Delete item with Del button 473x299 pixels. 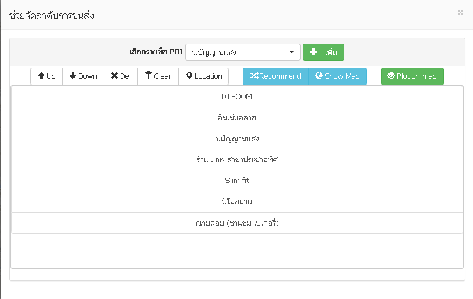click(121, 76)
